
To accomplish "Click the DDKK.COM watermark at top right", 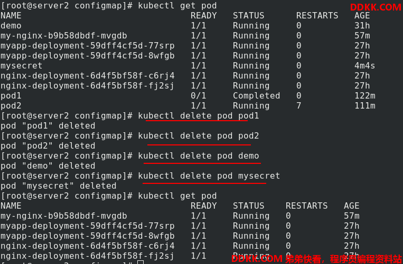I will click(376, 7).
